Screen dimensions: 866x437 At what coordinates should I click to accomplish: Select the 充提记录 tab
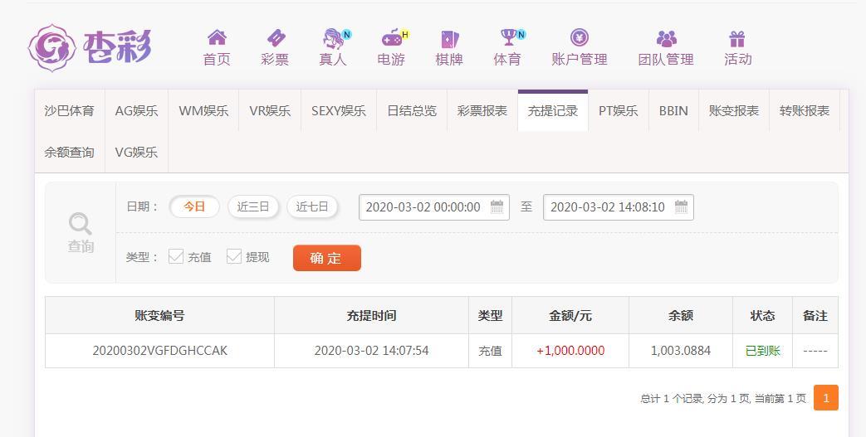pyautogui.click(x=553, y=111)
